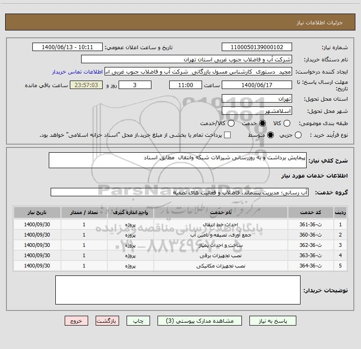
Task: Click the ردیف column header
Action: tap(340, 212)
